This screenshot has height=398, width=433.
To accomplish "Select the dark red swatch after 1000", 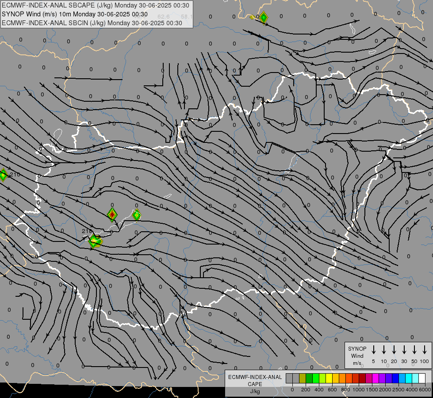I will click(362, 378).
